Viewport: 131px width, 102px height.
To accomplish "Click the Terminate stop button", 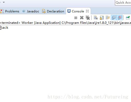I will click(76, 18).
